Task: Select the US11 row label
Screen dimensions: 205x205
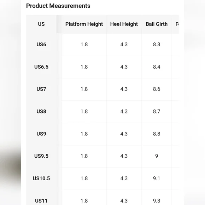Action: pyautogui.click(x=41, y=201)
